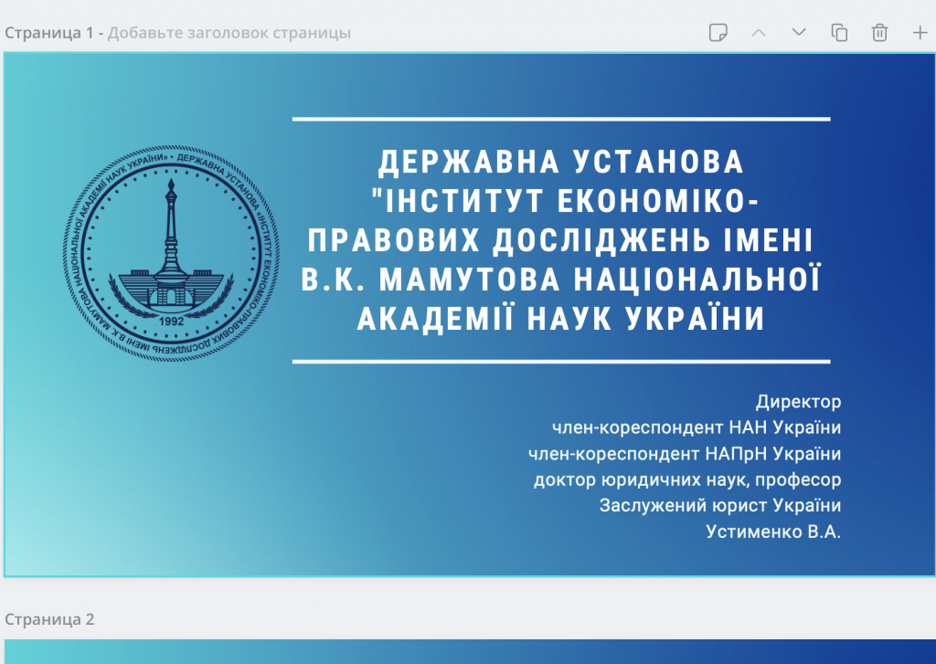Viewport: 936px width, 664px height.
Task: Duplicate page 1 using copy icon
Action: [839, 32]
